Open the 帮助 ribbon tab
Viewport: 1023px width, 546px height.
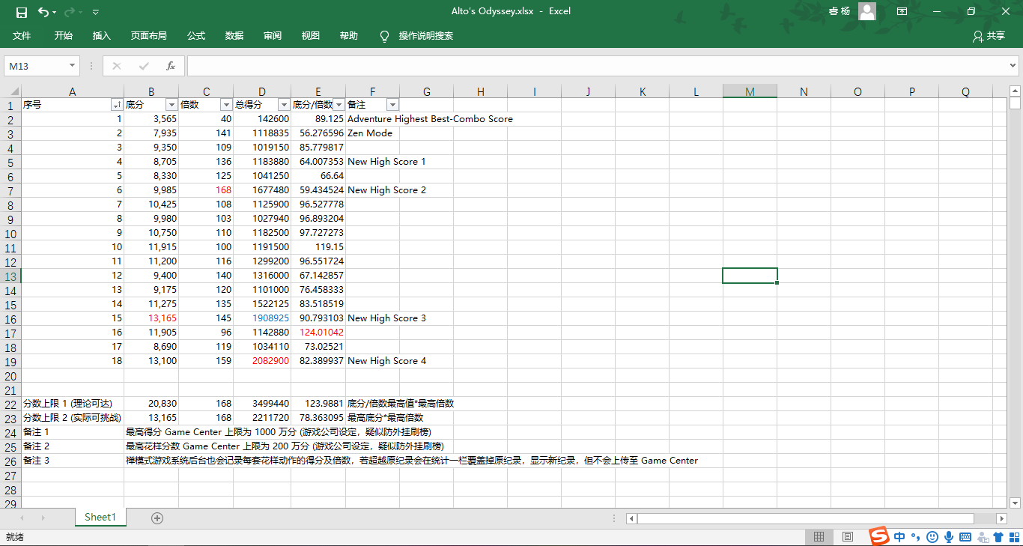[349, 36]
